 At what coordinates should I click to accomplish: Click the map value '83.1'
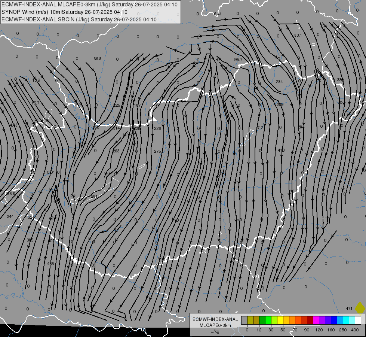coord(298,35)
